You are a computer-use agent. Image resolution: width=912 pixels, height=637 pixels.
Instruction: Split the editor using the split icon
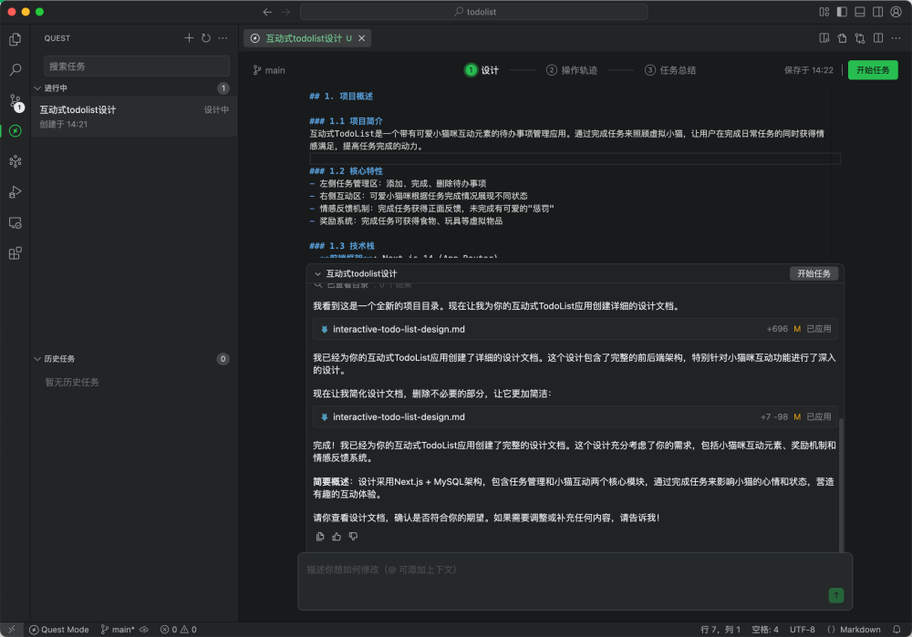[x=876, y=37]
